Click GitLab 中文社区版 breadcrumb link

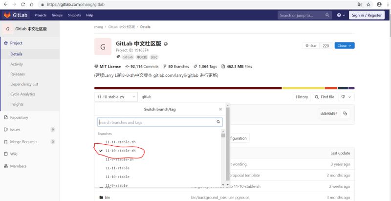121,27
